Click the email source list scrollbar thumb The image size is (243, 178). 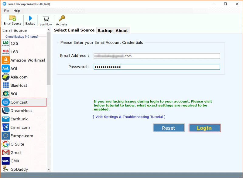coord(49,58)
